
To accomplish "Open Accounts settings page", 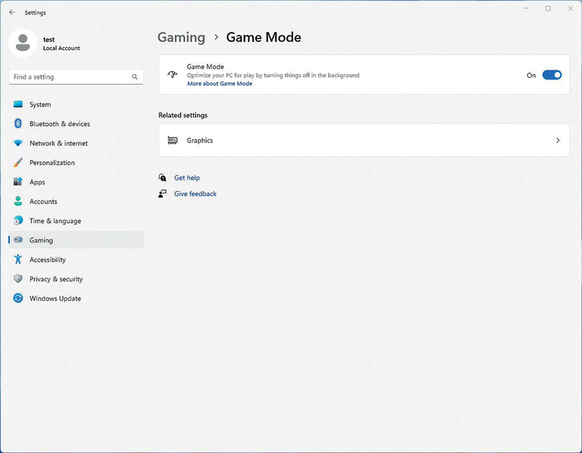I will pos(76,202).
